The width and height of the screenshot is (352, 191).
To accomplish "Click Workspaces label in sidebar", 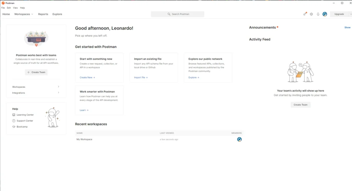I will (x=19, y=87).
